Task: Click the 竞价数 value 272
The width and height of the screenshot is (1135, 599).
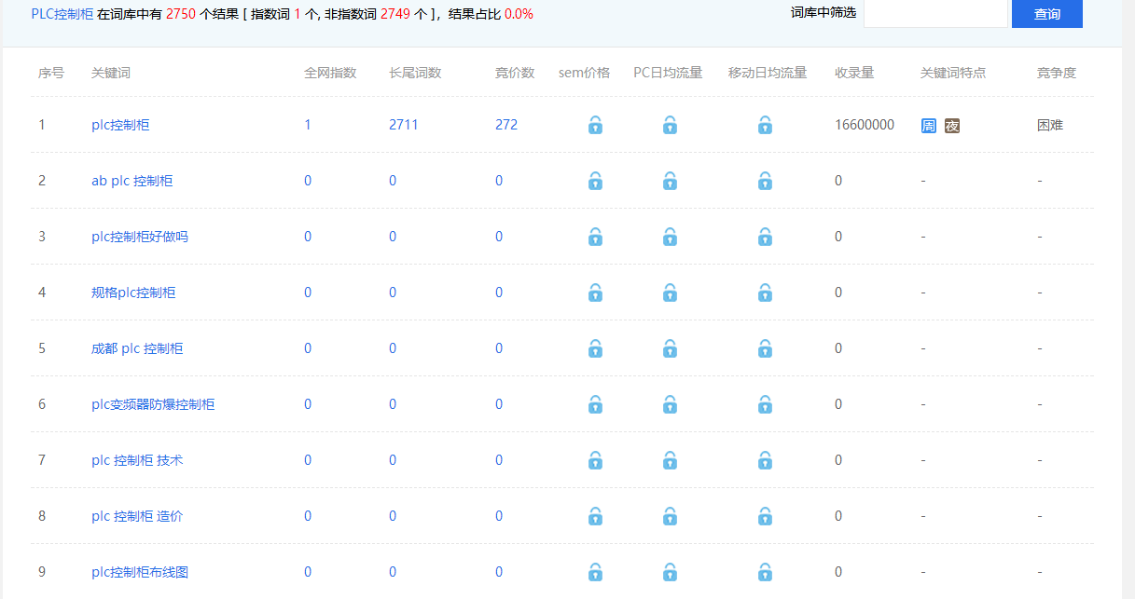Action: point(505,125)
